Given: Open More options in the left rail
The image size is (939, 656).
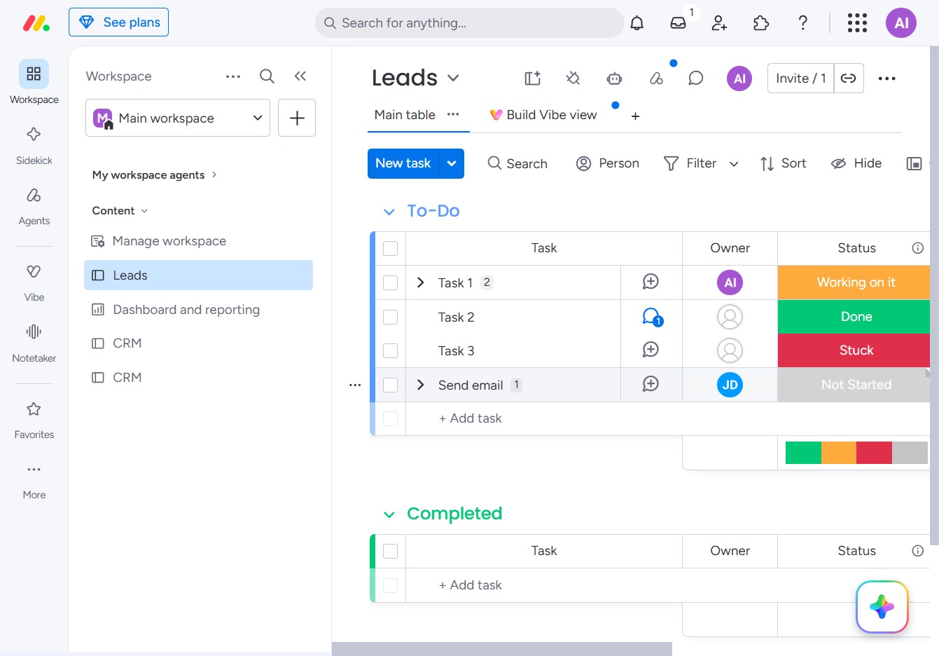Looking at the screenshot, I should 34,480.
